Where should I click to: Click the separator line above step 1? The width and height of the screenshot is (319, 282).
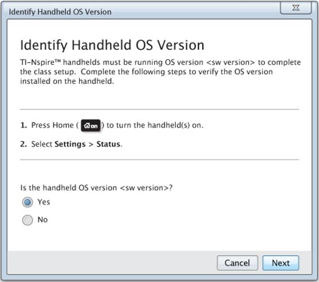click(x=159, y=109)
